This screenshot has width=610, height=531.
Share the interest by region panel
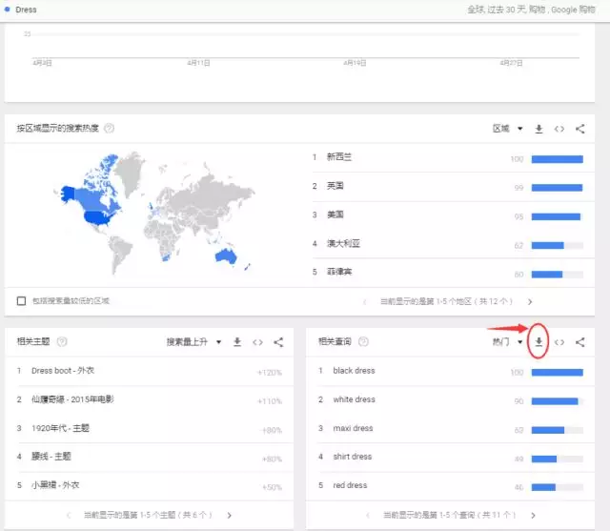[579, 129]
